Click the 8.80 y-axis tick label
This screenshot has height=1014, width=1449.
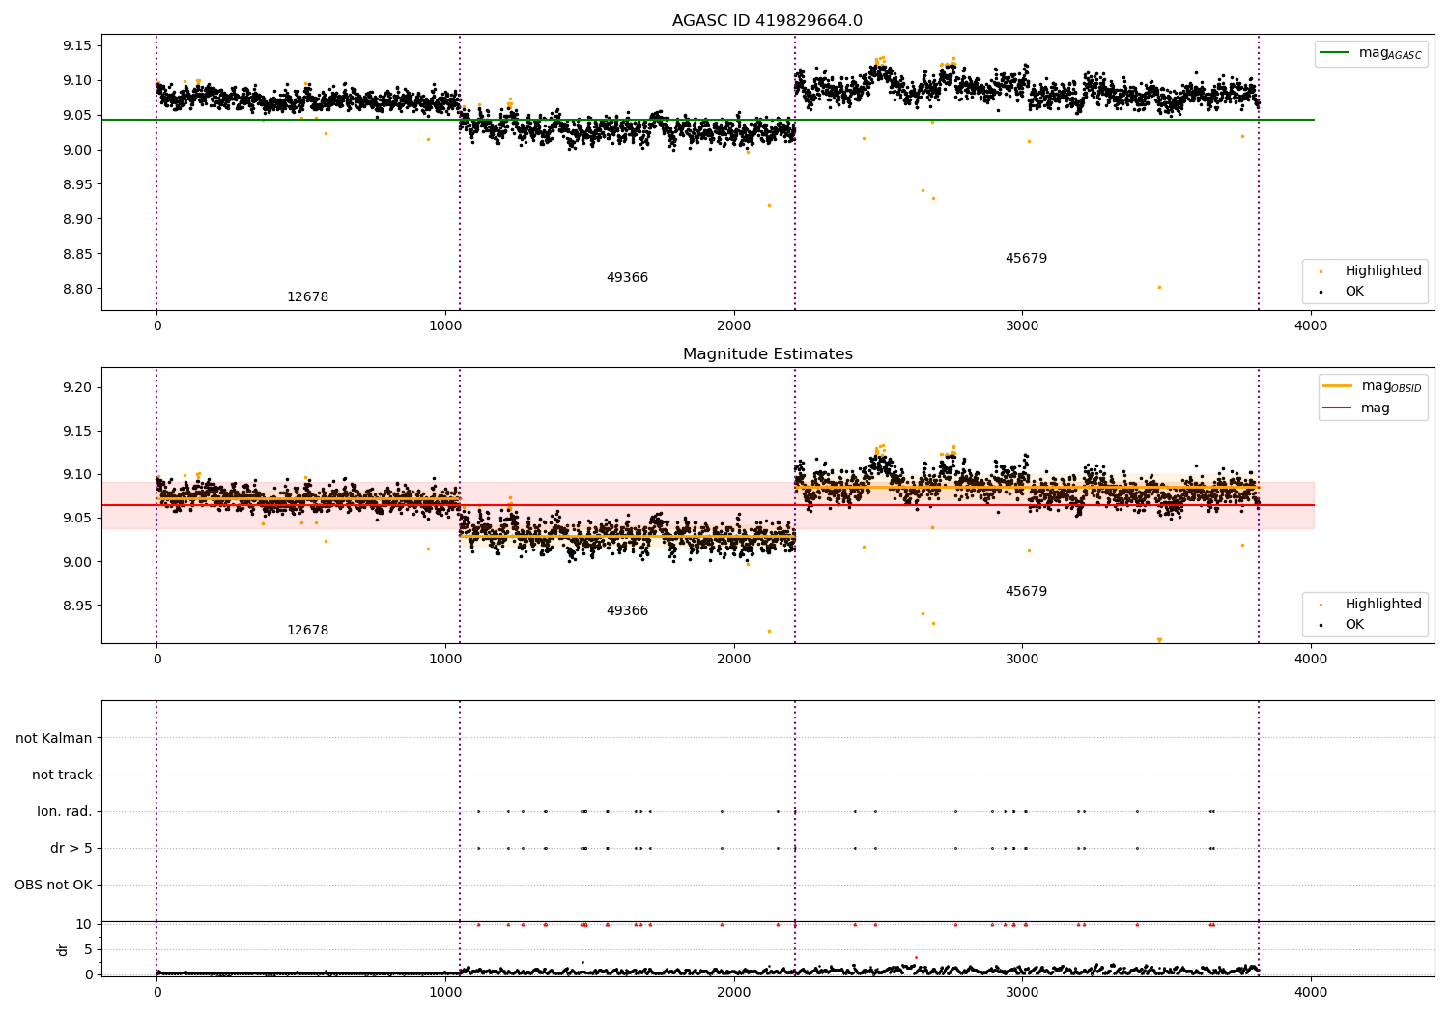(x=77, y=289)
